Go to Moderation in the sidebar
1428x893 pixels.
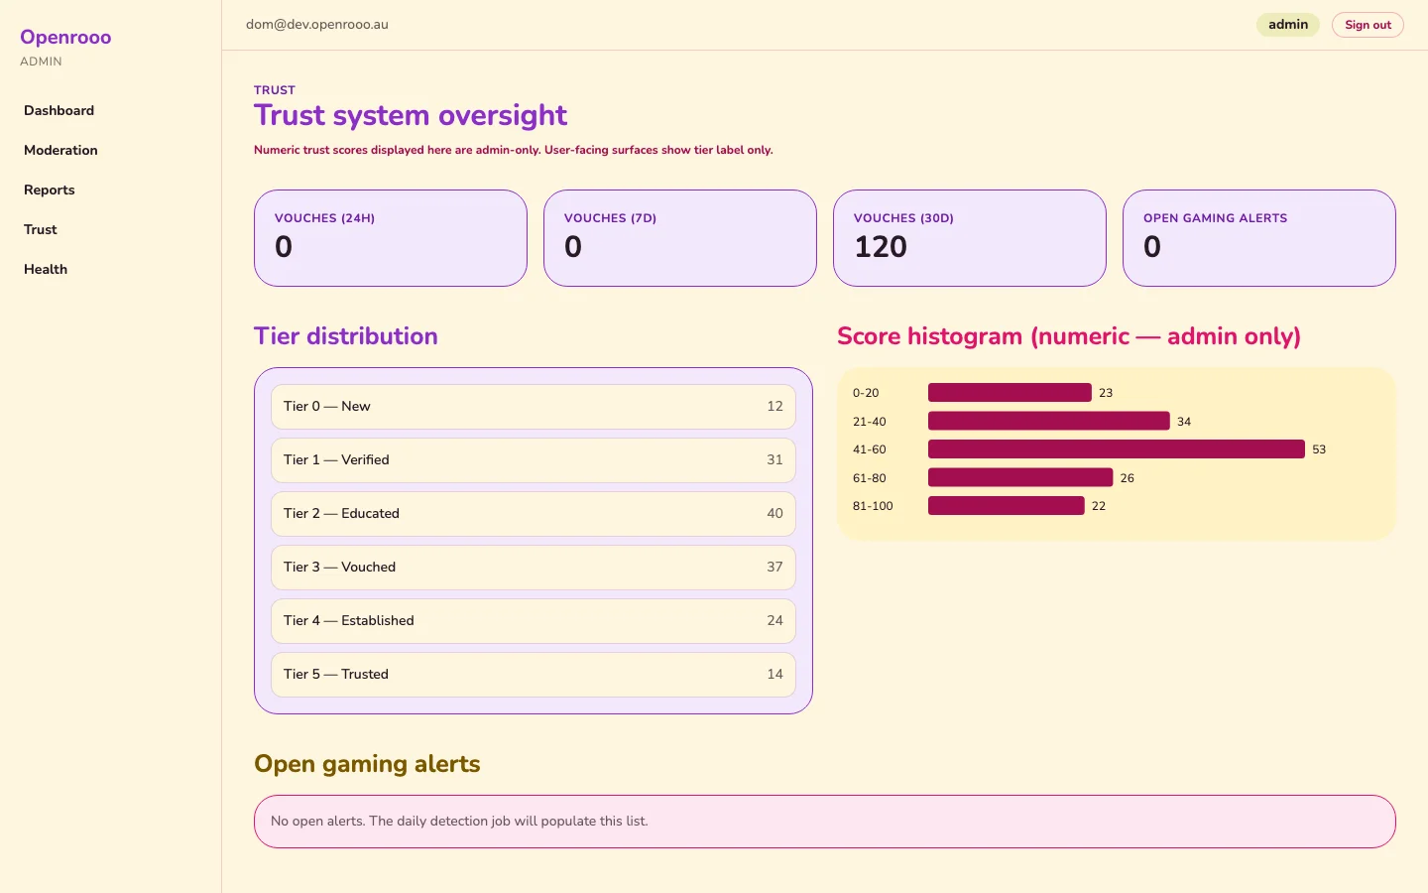coord(60,150)
